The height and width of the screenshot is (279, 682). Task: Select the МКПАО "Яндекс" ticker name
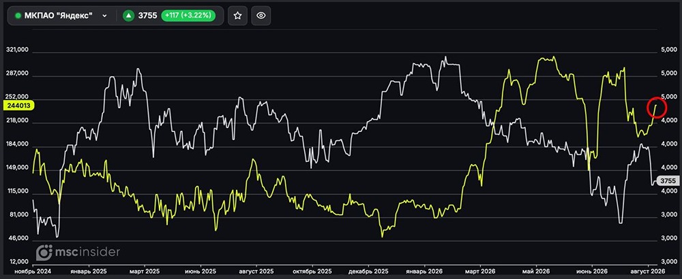[x=58, y=16]
